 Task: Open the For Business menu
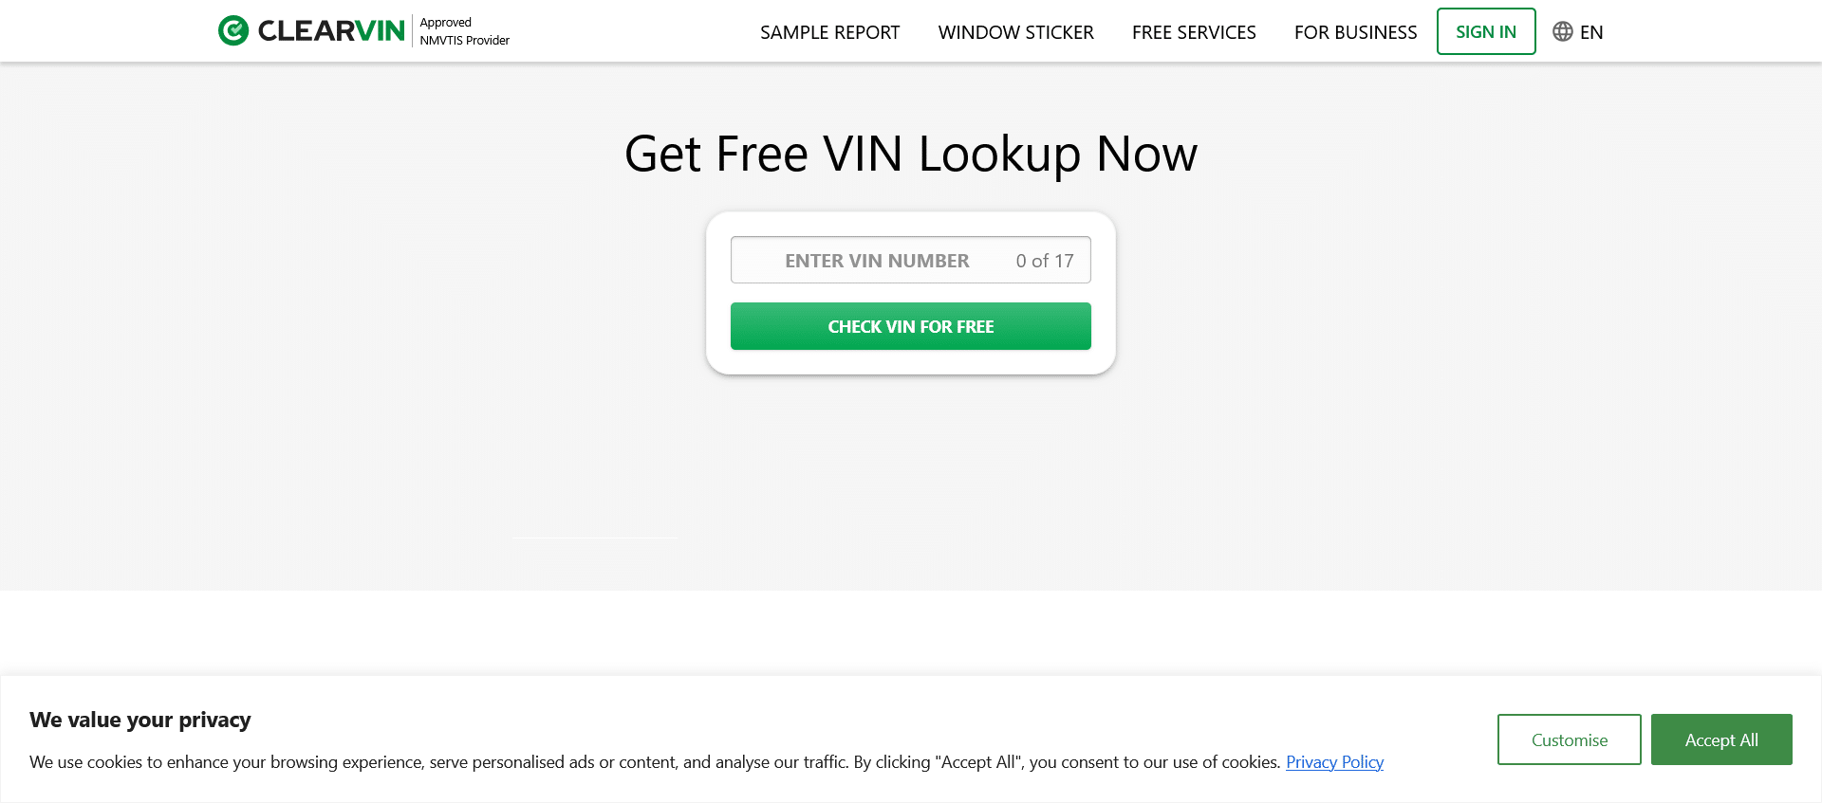(1355, 32)
